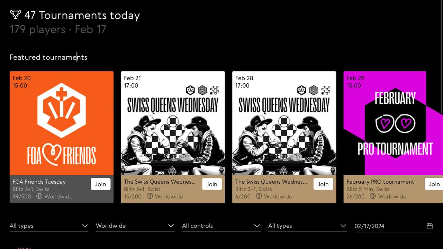Image resolution: width=443 pixels, height=249 pixels.
Task: Open the second All types dropdown
Action: 307,226
